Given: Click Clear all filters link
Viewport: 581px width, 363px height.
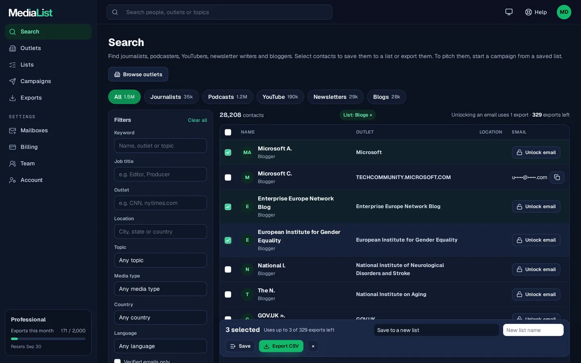Looking at the screenshot, I should [x=197, y=120].
